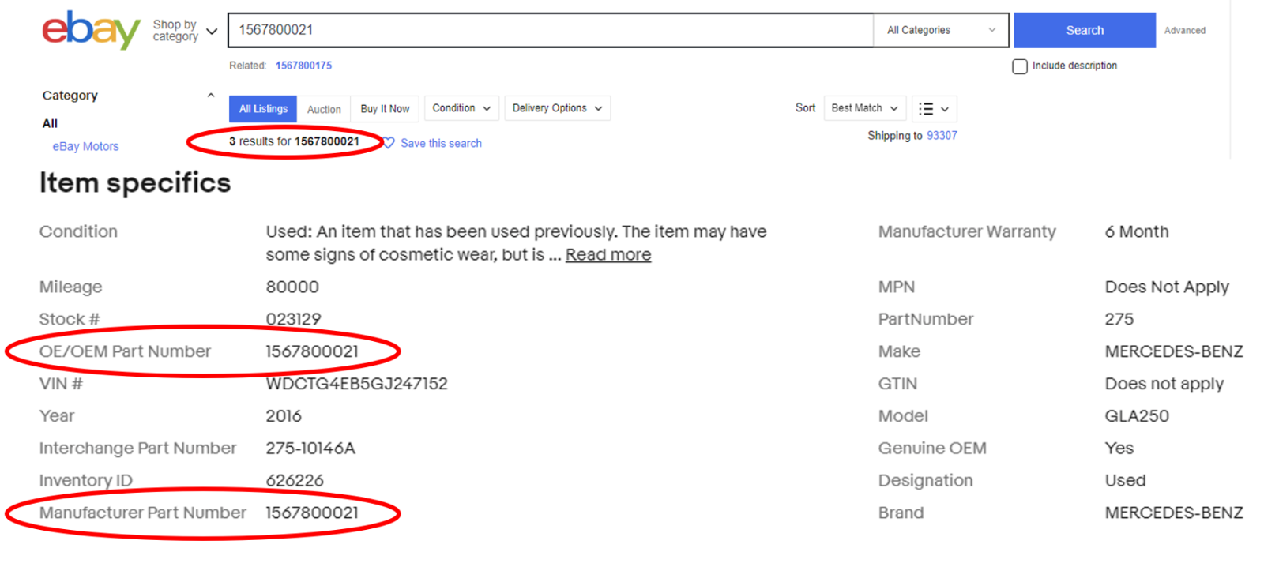Viewport: 1264px width, 582px height.
Task: Open the All Categories dropdown
Action: [x=940, y=30]
